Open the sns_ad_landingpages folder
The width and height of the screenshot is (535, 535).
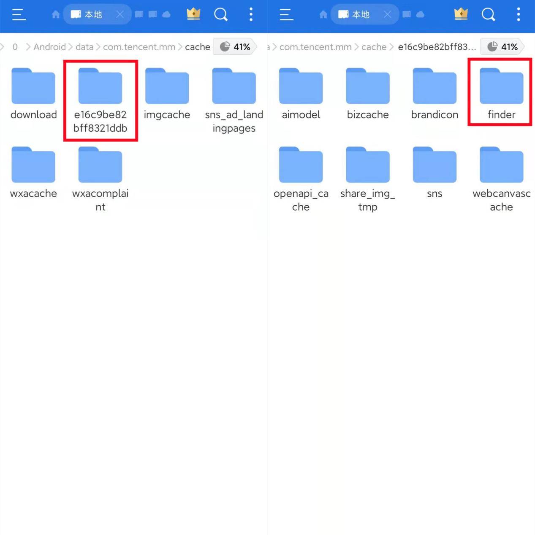click(234, 100)
